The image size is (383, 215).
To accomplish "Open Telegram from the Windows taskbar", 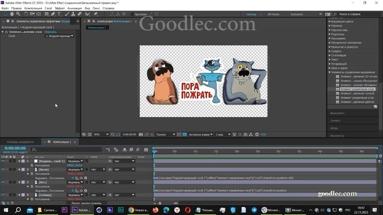I will coord(254,210).
